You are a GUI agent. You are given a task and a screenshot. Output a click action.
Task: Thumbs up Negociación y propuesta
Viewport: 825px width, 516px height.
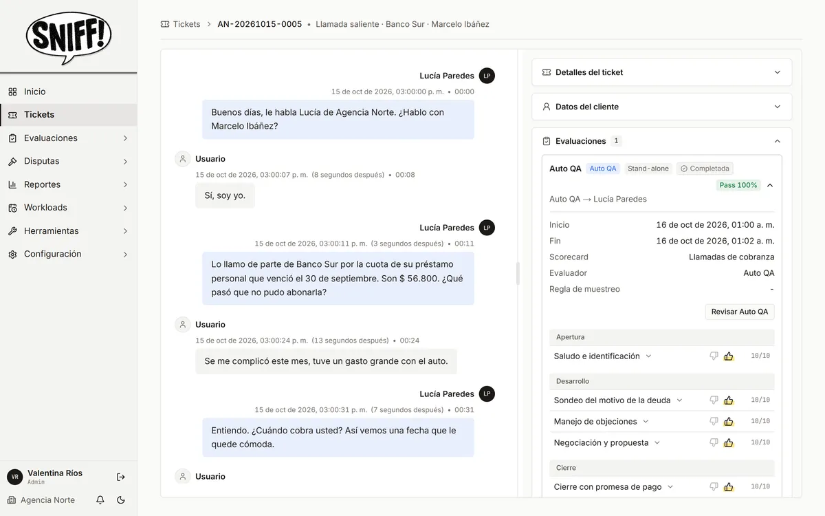tap(729, 443)
